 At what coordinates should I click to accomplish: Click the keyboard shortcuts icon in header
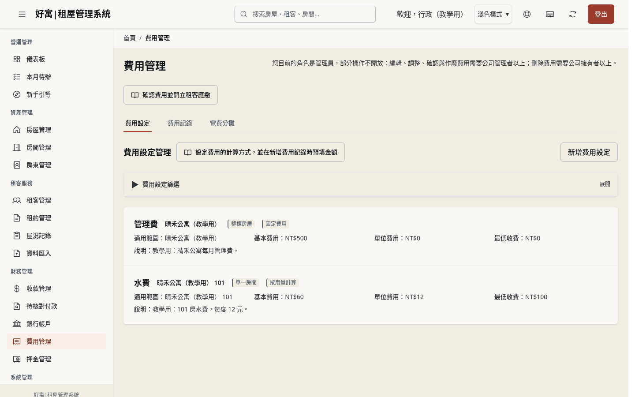(550, 14)
